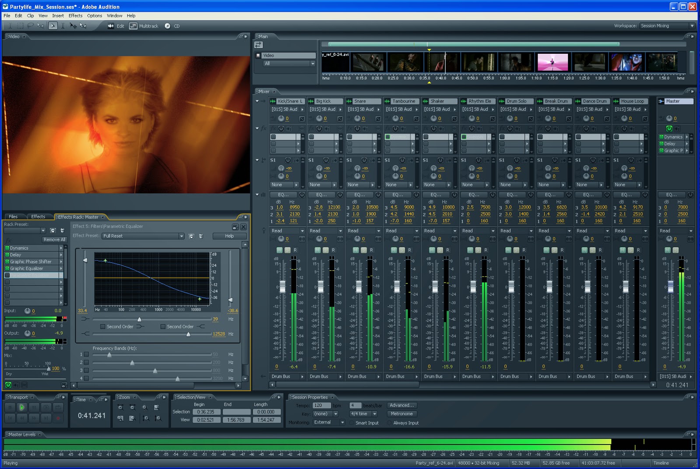Open the Monitoring External dropdown
The height and width of the screenshot is (469, 700).
[x=342, y=423]
